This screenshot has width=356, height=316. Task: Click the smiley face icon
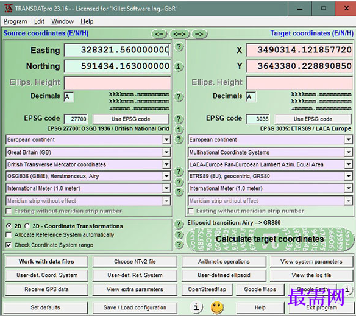tap(217, 307)
